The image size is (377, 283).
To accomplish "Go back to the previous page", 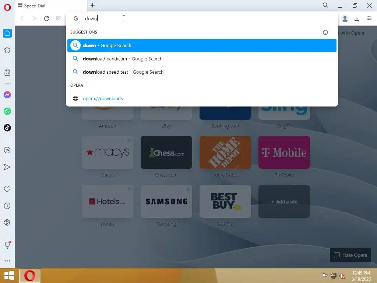I will 22,18.
